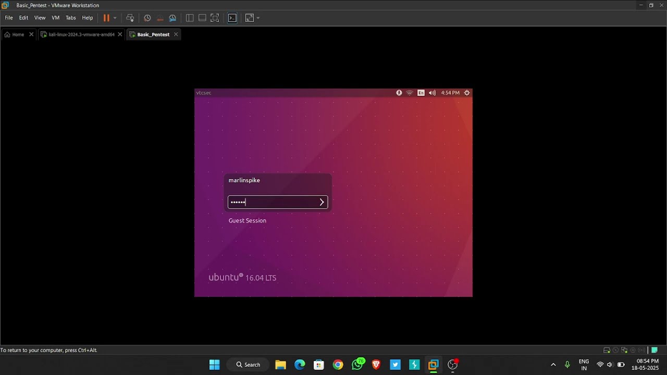This screenshot has width=667, height=375.
Task: Click the vtcsec hostname label
Action: [204, 93]
